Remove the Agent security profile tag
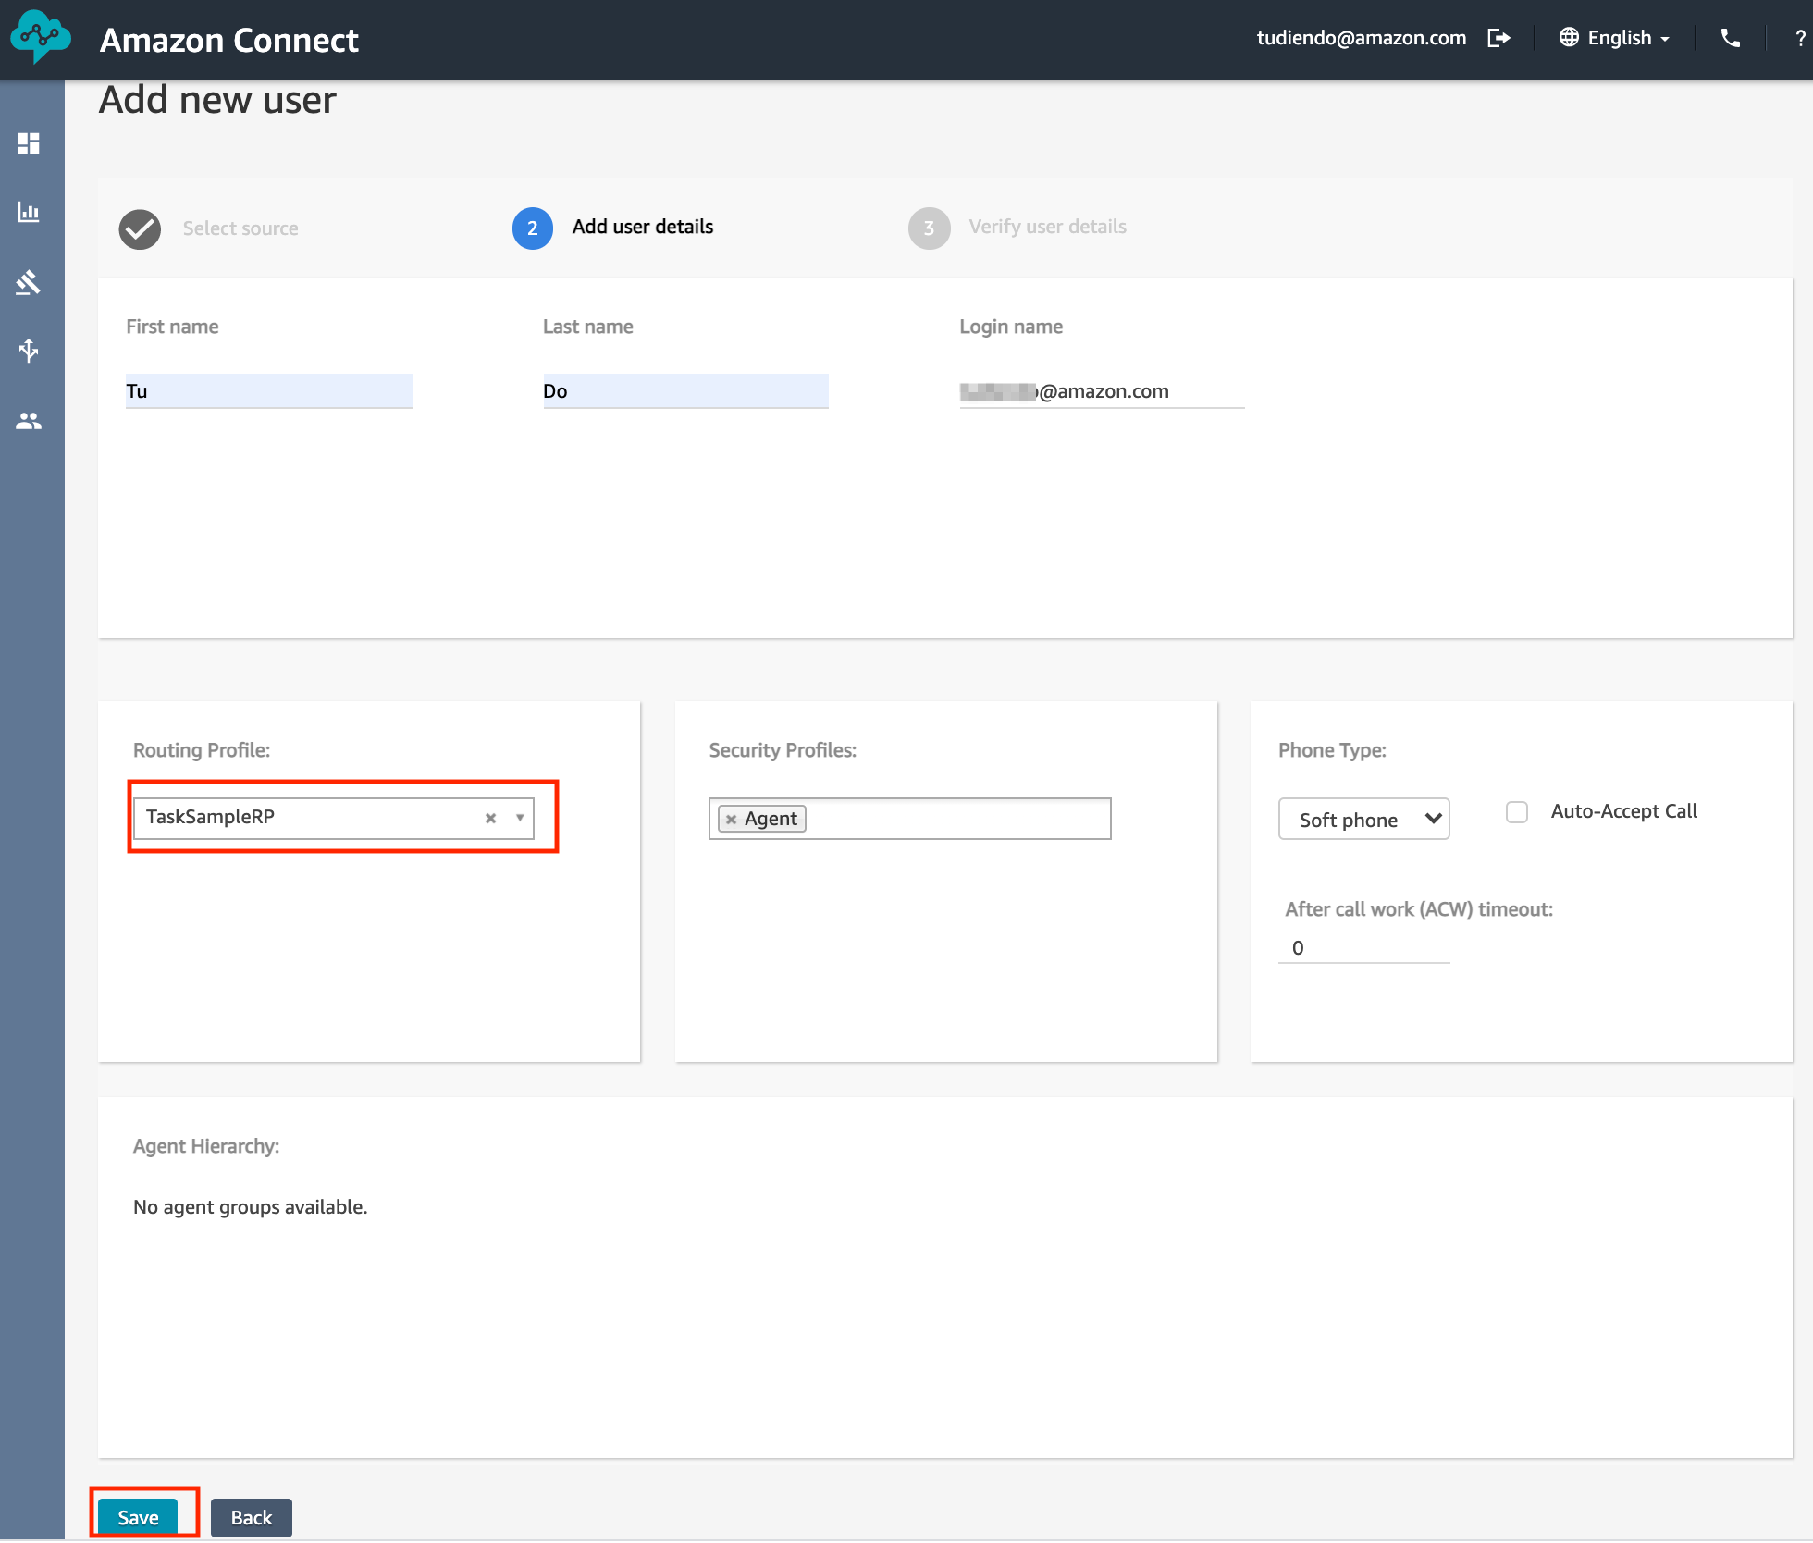This screenshot has height=1543, width=1813. [x=731, y=820]
